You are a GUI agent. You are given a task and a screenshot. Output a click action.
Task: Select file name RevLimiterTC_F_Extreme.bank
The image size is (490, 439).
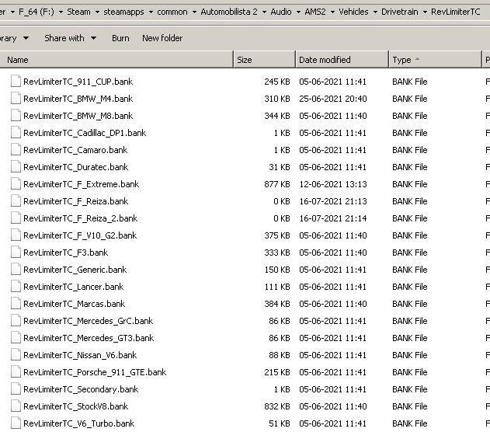click(82, 184)
